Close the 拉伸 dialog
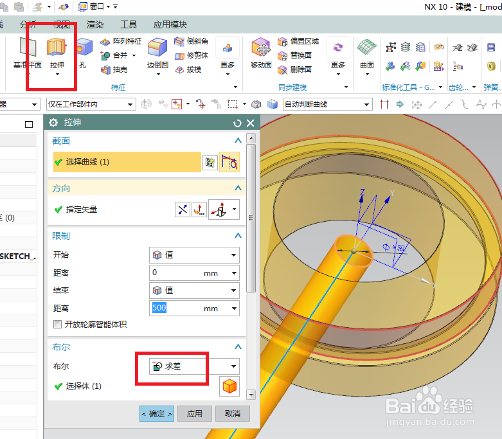This screenshot has height=439, width=502. click(251, 123)
